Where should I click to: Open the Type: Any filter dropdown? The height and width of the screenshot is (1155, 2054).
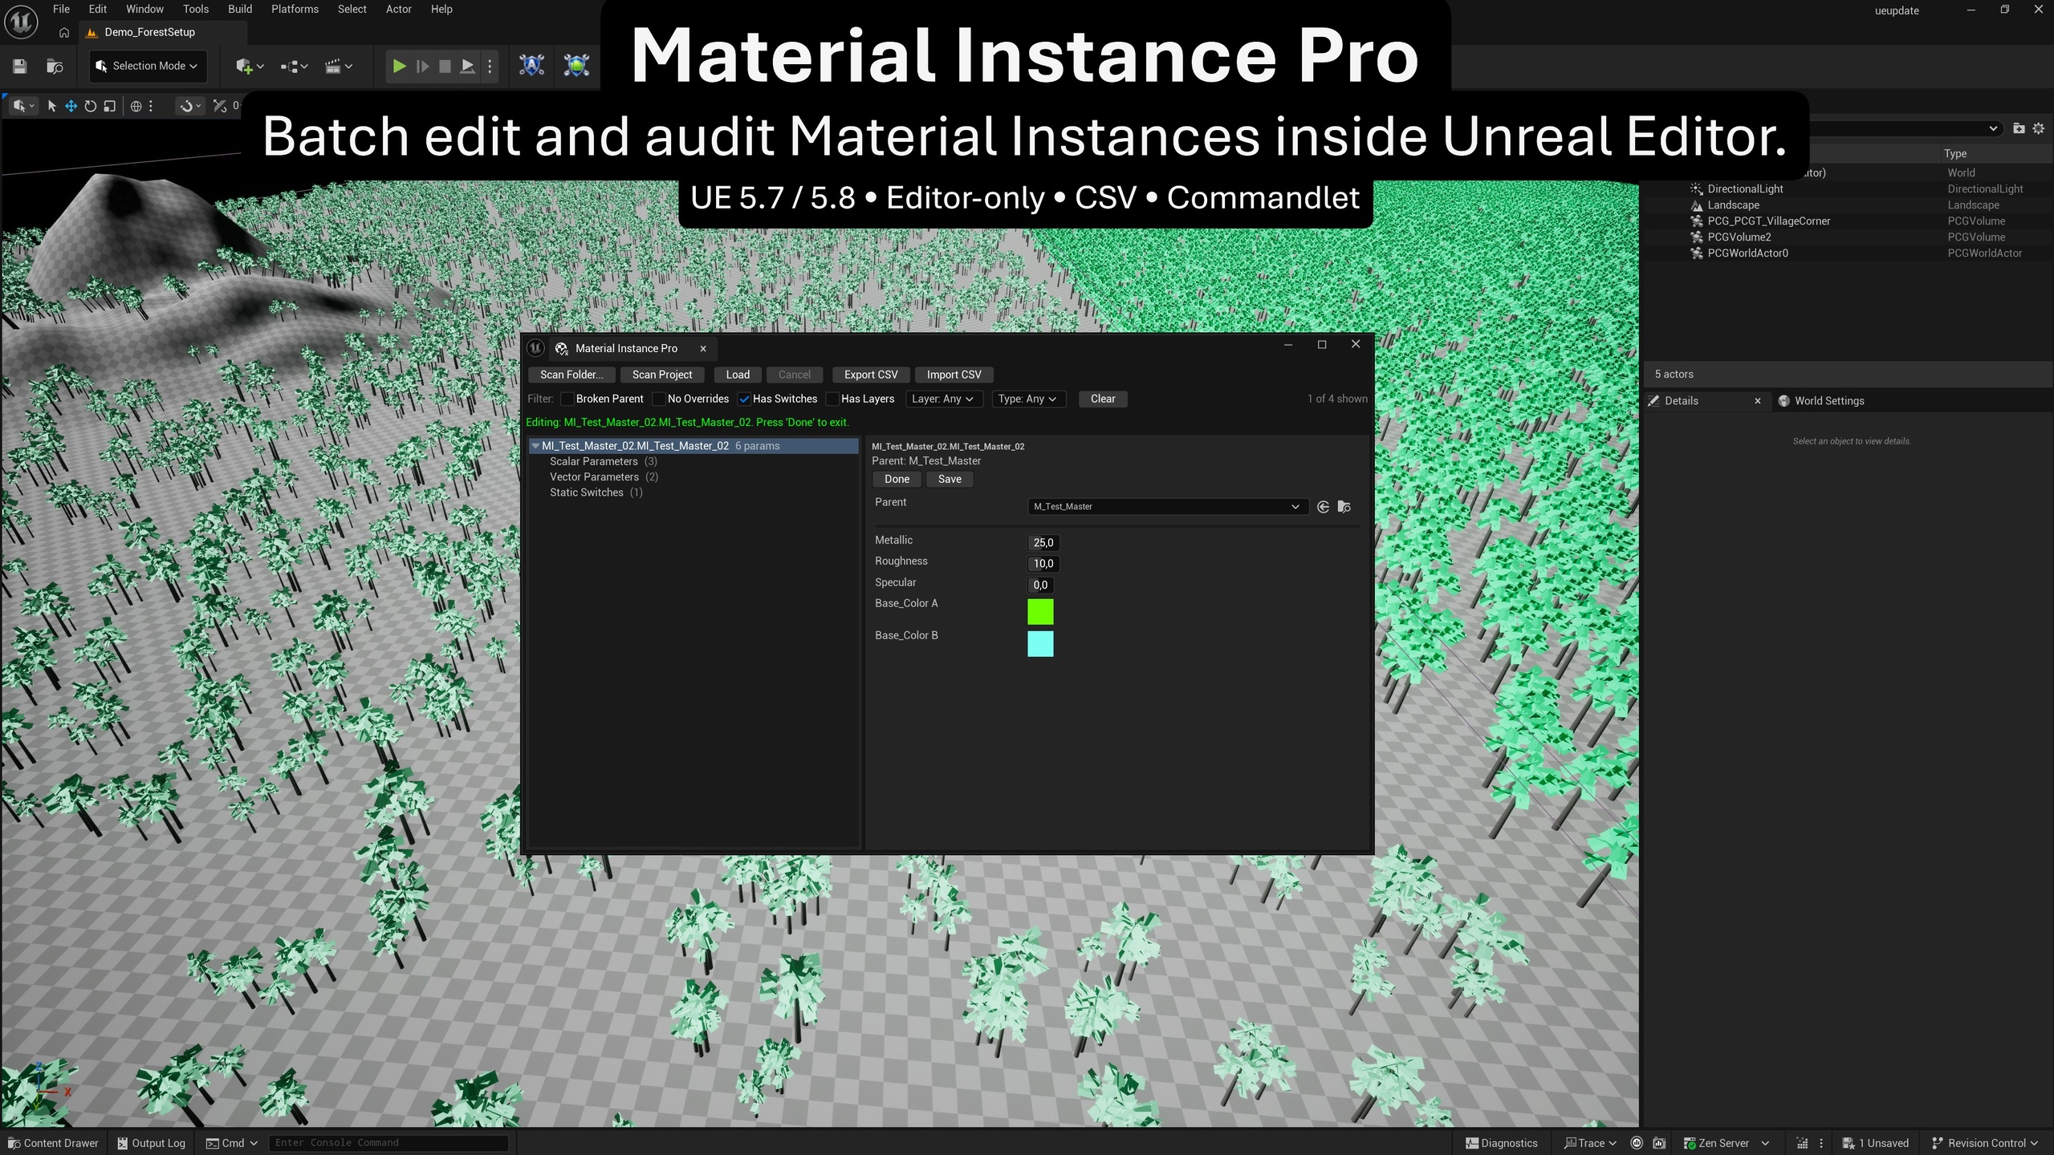pyautogui.click(x=1028, y=399)
